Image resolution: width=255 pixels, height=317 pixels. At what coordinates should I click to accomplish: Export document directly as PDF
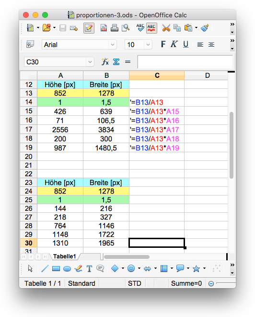[x=104, y=28]
